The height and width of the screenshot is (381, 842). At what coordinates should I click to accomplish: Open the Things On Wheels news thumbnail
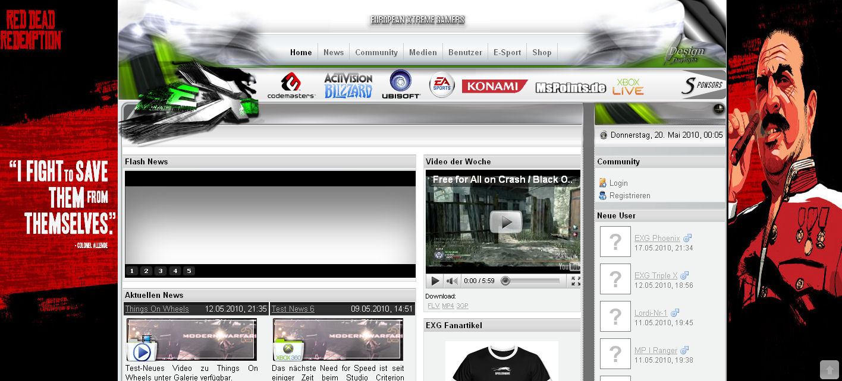(191, 339)
